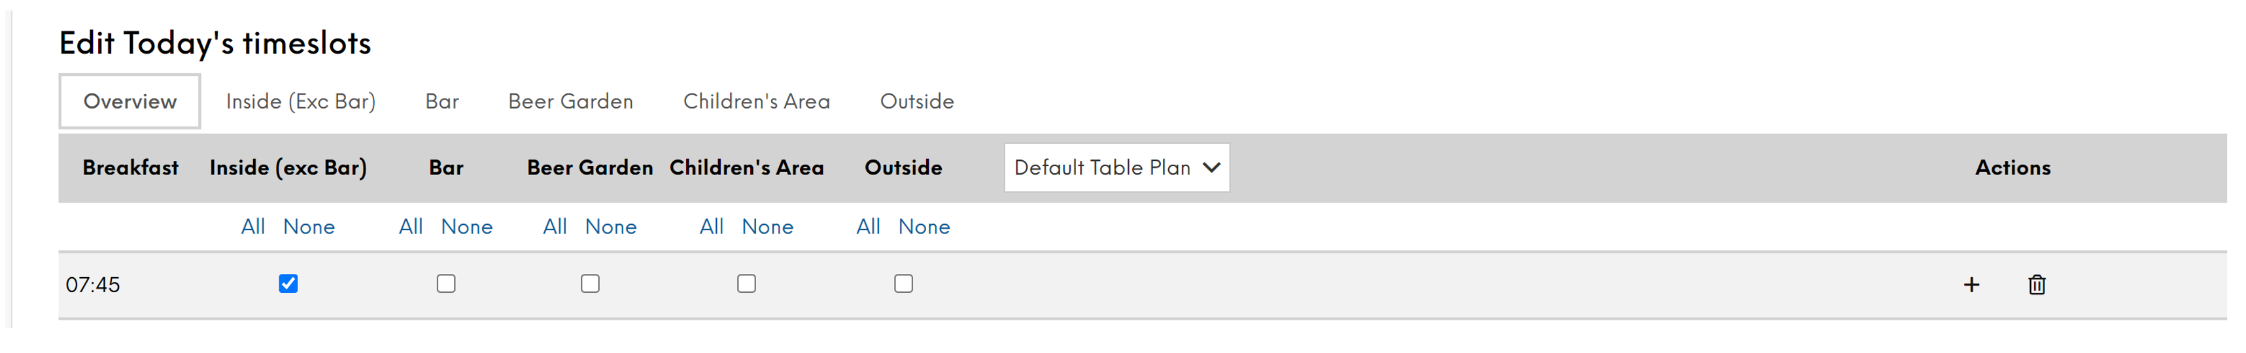Uncheck Inside (exc Bar) for 07:45
The width and height of the screenshot is (2246, 353).
288,284
